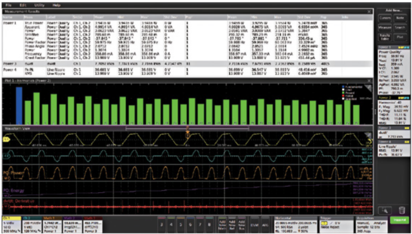Screen dimensions: 412x234
Task: Close the Plot 1 Harmonics panel
Action: click(369, 80)
